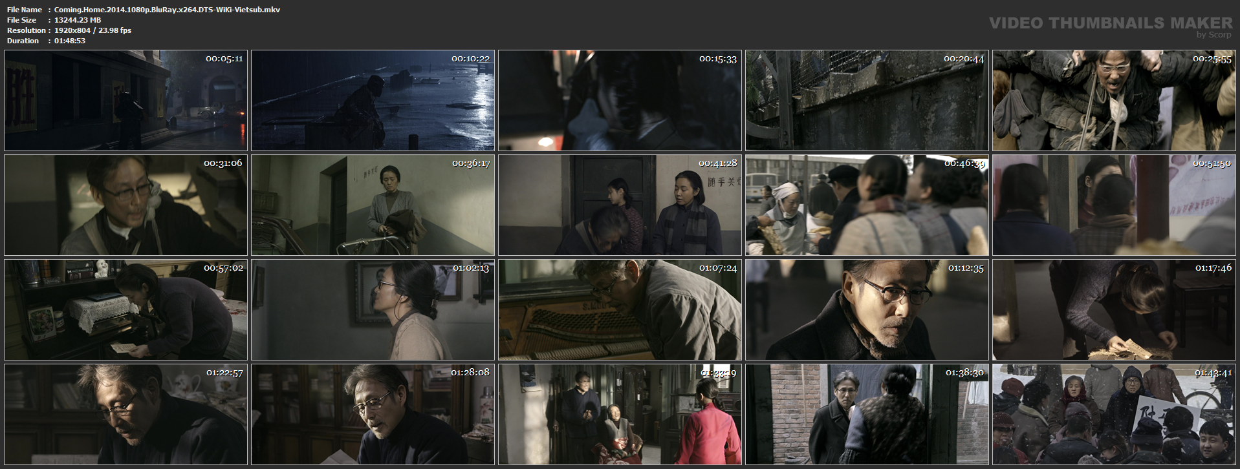Open the frame at 00:51:50

tap(1114, 205)
